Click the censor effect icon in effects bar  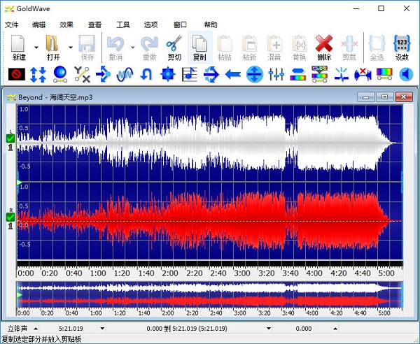coord(17,73)
